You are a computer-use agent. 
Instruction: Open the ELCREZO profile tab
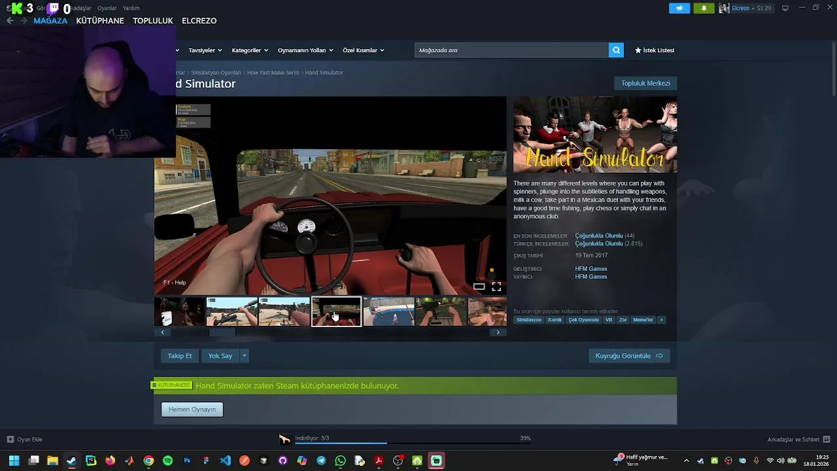coord(199,20)
